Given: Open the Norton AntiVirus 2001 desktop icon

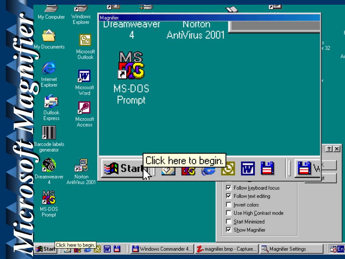Looking at the screenshot, I should (81, 171).
